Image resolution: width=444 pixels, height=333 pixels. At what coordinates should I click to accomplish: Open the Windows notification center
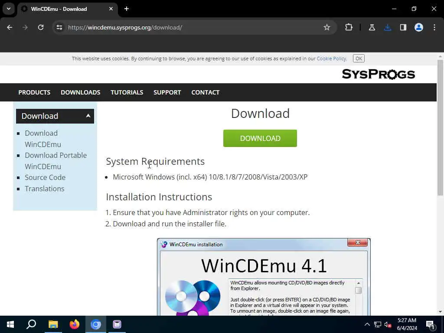coord(431,324)
